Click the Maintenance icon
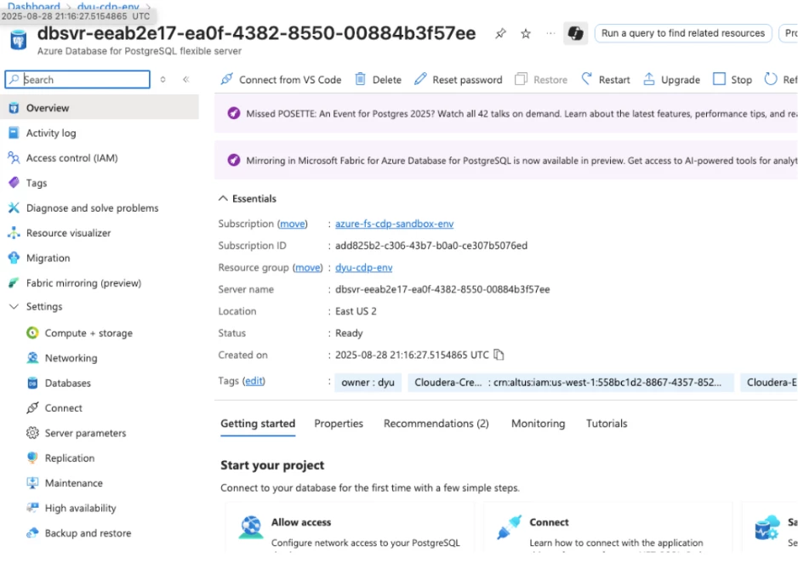Viewport: 798px width, 569px height. (32, 482)
